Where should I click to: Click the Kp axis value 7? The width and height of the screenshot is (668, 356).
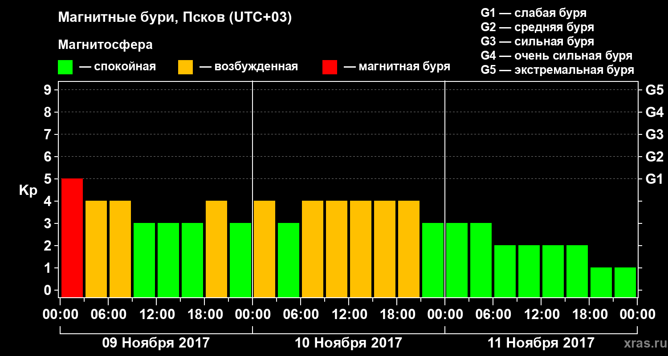49,134
